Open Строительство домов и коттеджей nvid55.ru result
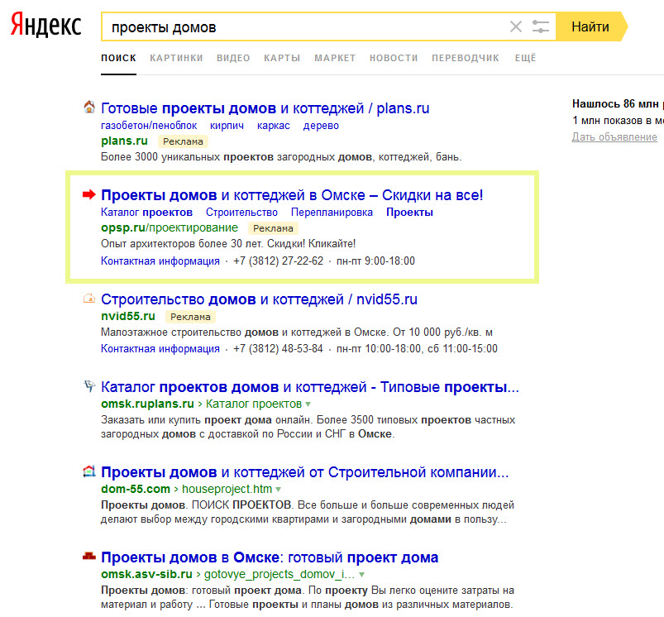 [x=259, y=299]
